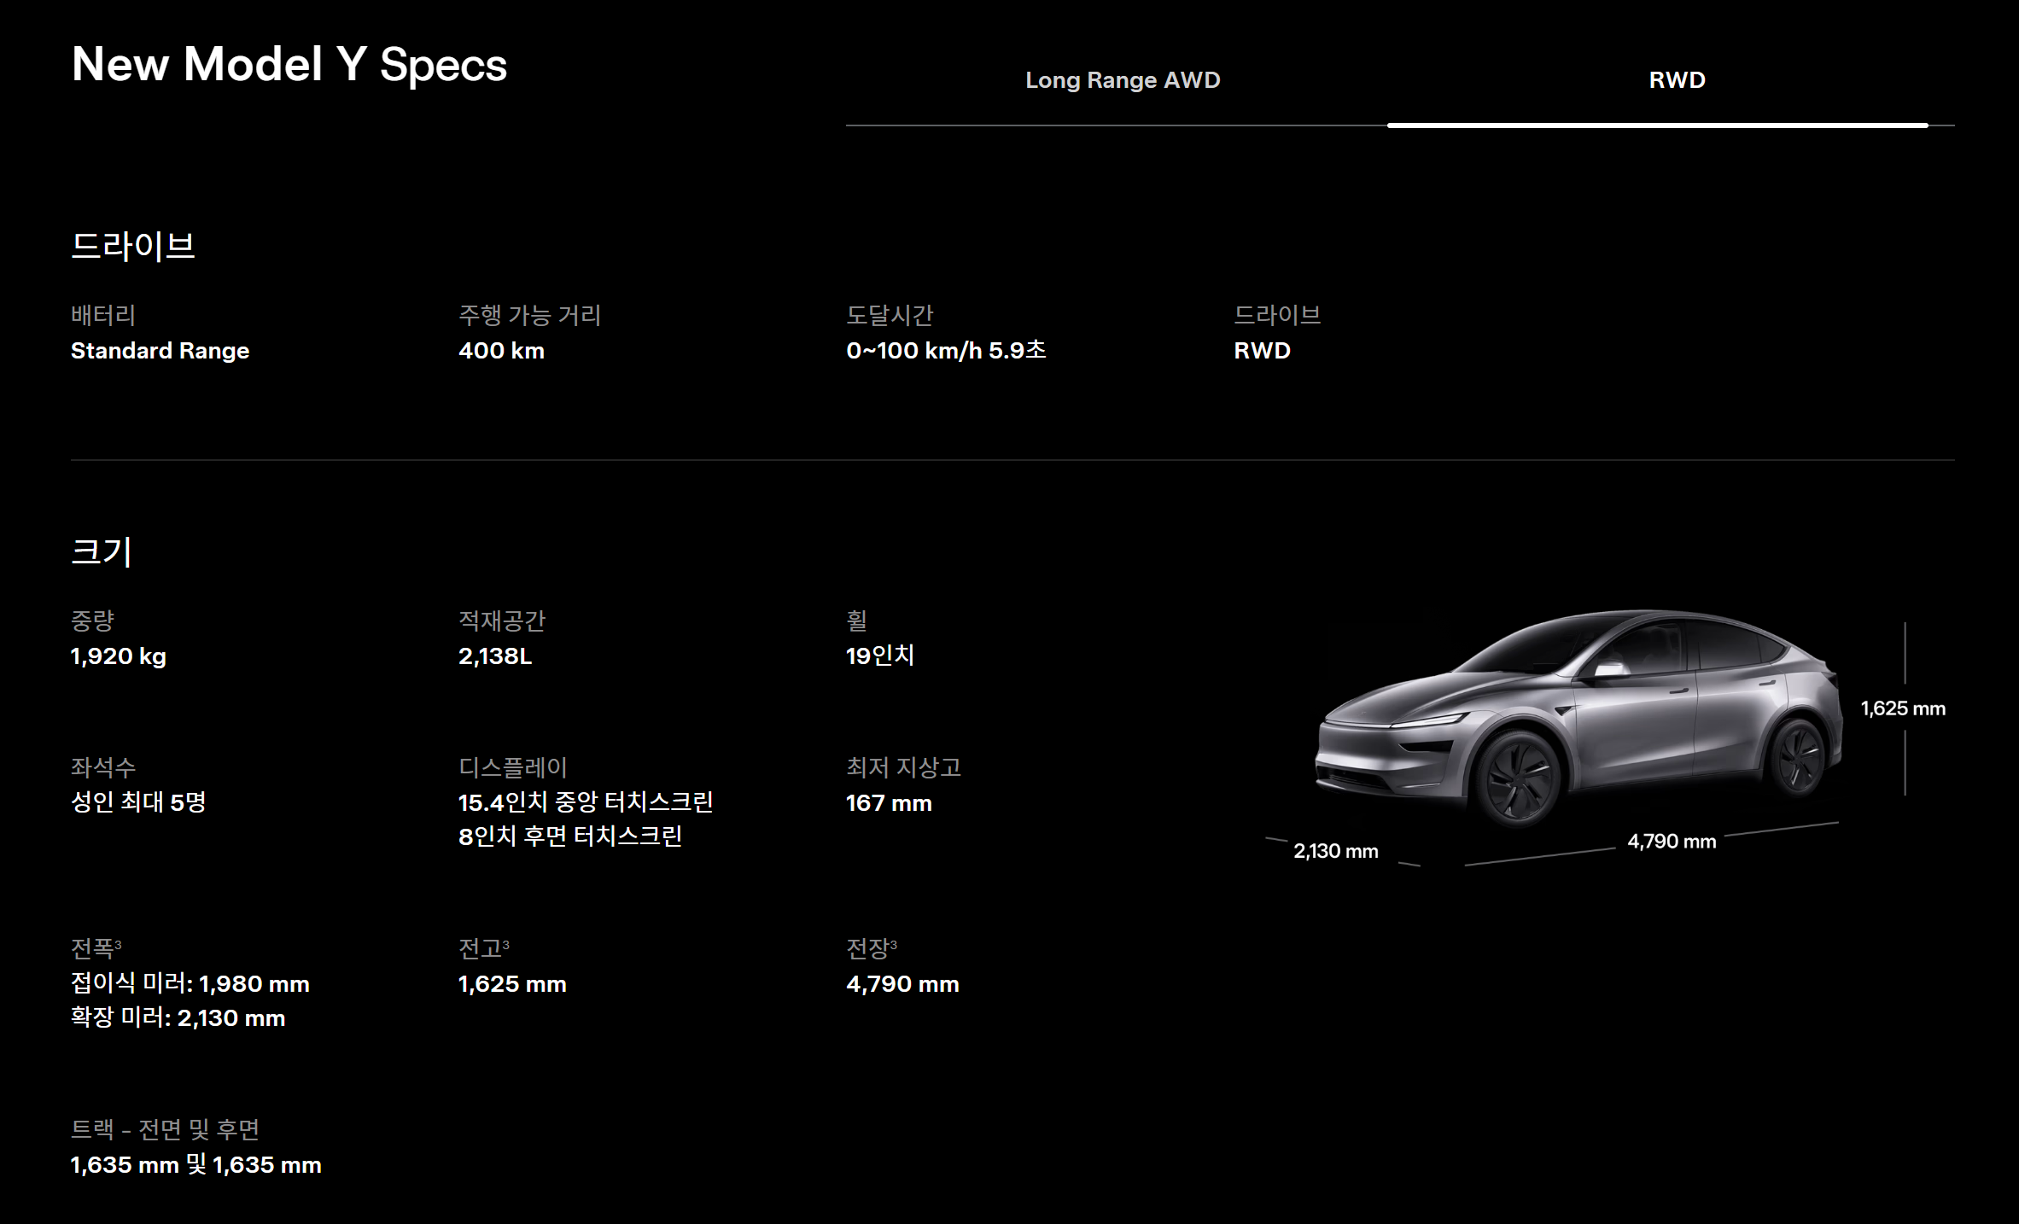
Task: Click the New Model Y Specs heading
Action: [289, 65]
